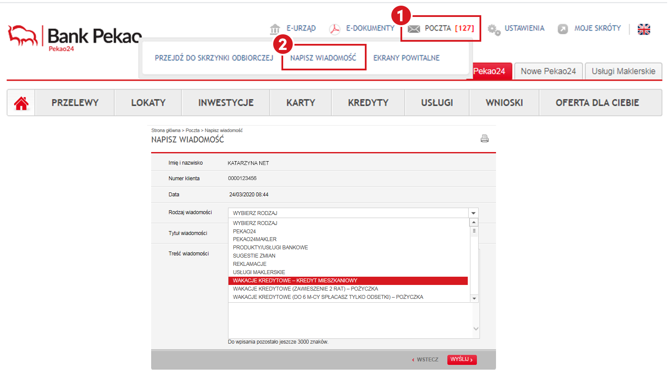The width and height of the screenshot is (668, 374).
Task: Open the Poczta envelope icon
Action: point(414,29)
